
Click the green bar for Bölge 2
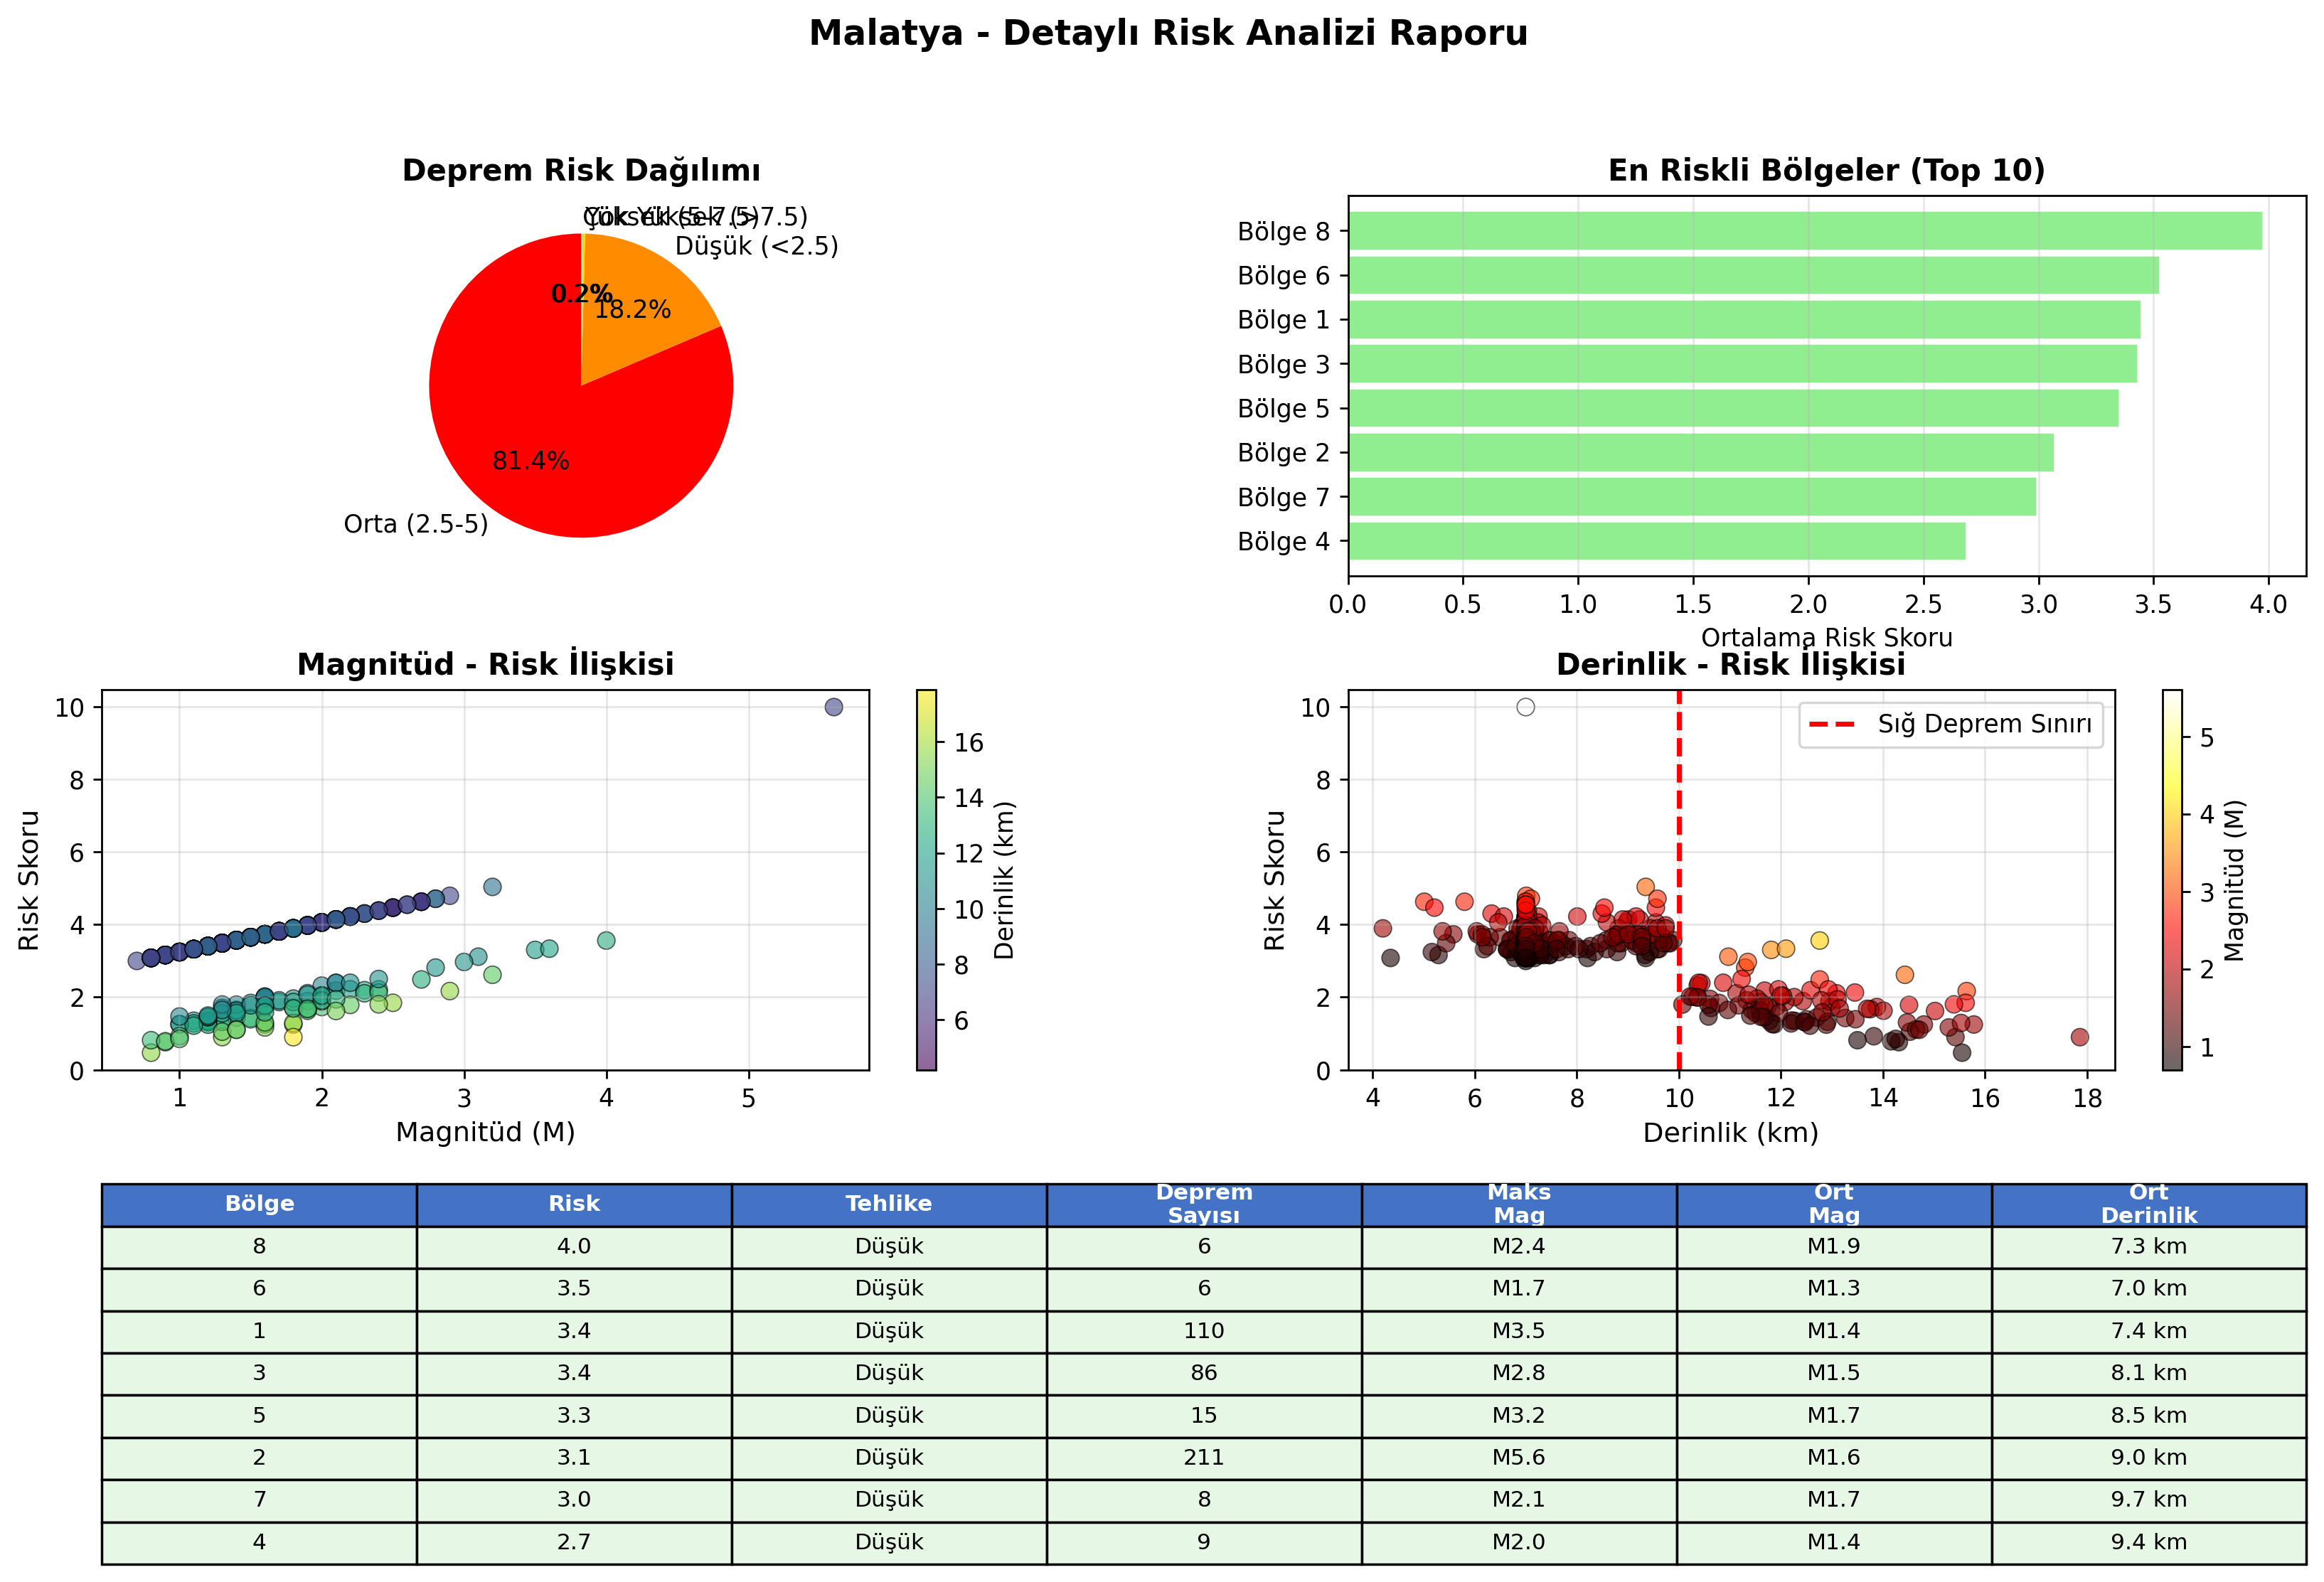pos(1701,452)
